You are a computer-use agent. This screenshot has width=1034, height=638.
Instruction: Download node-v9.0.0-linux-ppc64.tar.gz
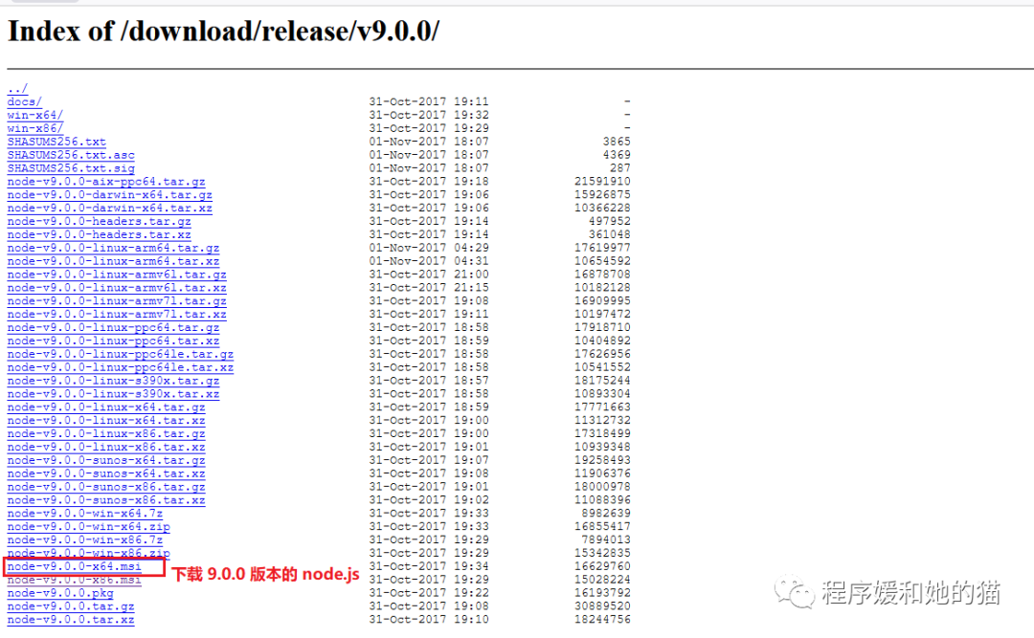113,327
